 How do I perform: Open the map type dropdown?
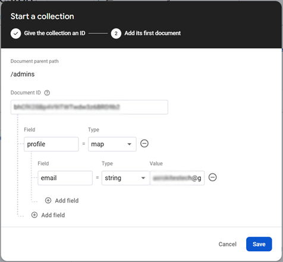pyautogui.click(x=112, y=144)
